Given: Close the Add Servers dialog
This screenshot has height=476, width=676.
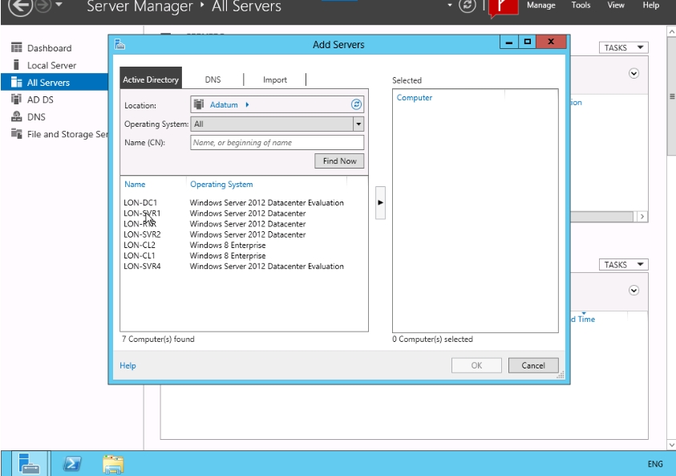Looking at the screenshot, I should (551, 42).
